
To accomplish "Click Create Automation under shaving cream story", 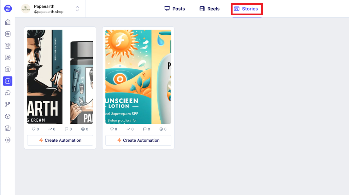I will click(60, 141).
